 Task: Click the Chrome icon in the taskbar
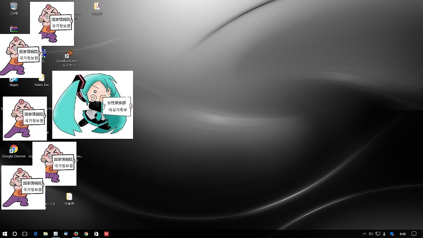86,234
